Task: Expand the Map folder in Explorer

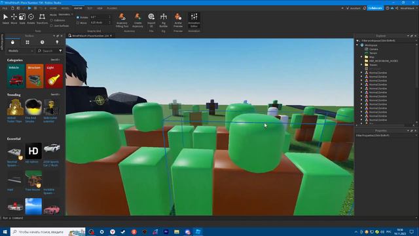Action: [x=361, y=57]
